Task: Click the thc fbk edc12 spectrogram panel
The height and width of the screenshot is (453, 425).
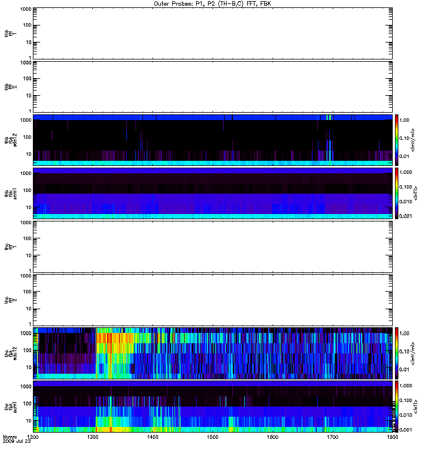Action: pos(213,353)
